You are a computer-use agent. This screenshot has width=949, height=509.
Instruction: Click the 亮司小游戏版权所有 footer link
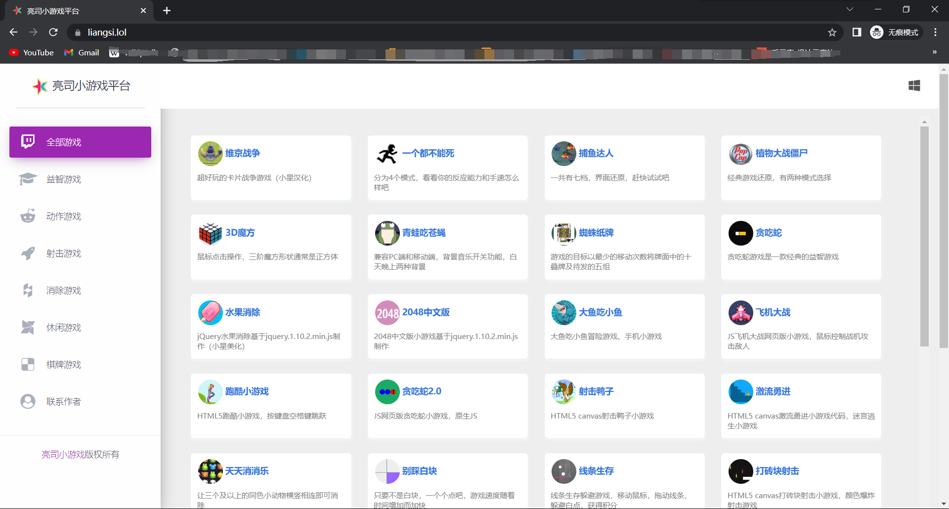click(x=80, y=455)
